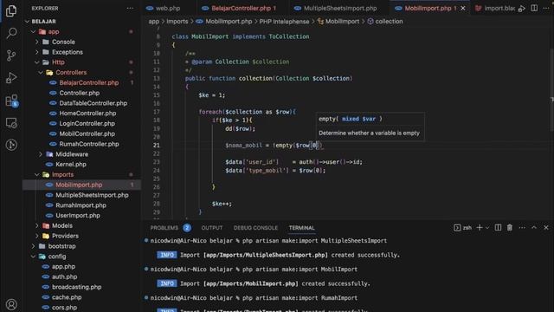Screen dimensions: 554x312
Task: Add a new terminal with plus icon
Action: [x=480, y=228]
